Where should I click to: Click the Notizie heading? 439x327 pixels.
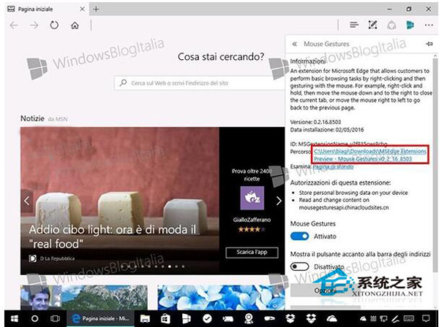(32, 118)
